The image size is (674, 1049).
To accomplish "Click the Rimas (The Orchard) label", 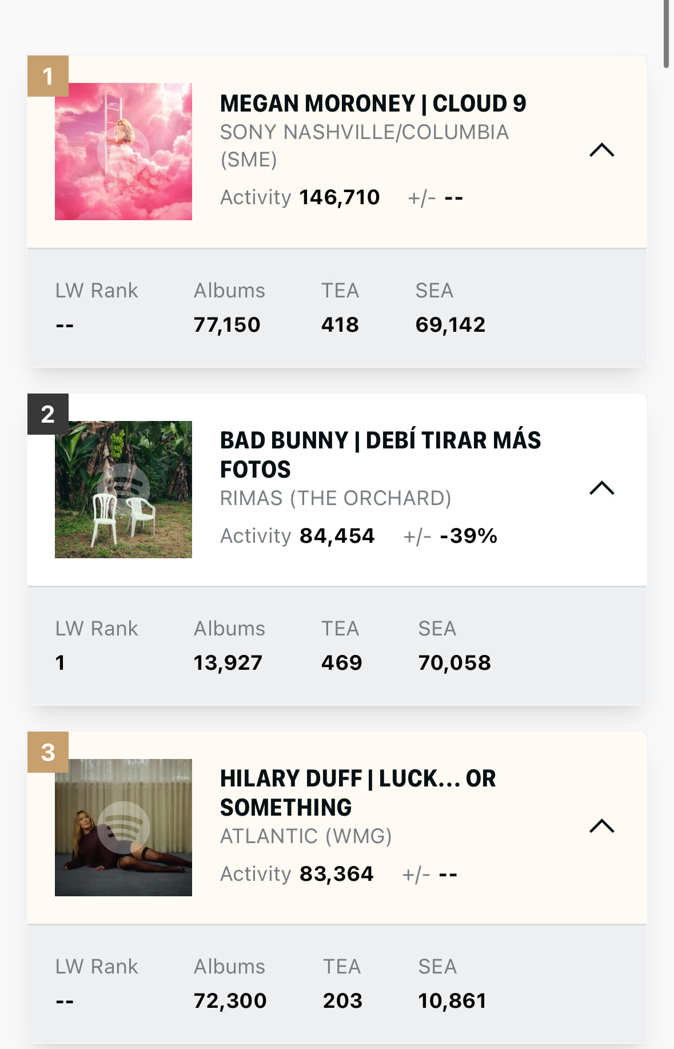I will pos(336,498).
